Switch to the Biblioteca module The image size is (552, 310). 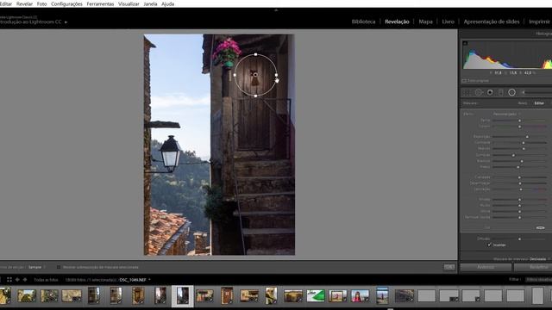click(363, 22)
